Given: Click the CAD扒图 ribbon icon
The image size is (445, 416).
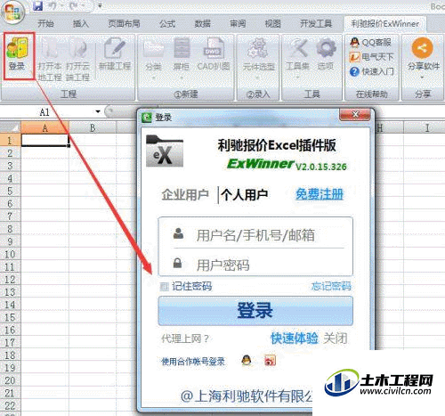Looking at the screenshot, I should [x=214, y=54].
